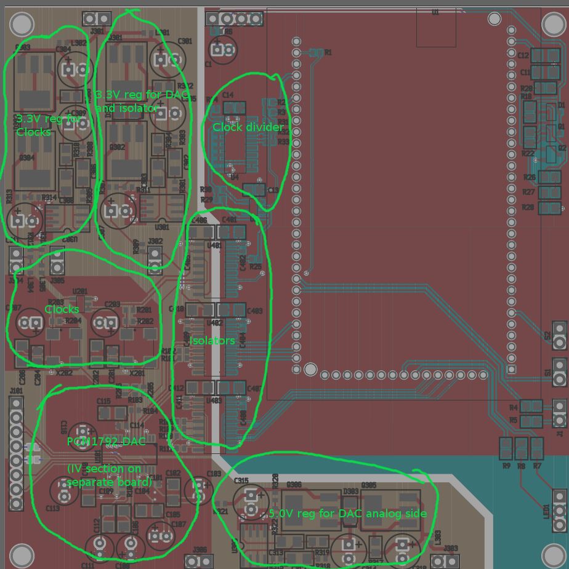Select the J101 eight-pin header footprint
The image size is (569, 569).
[x=16, y=453]
